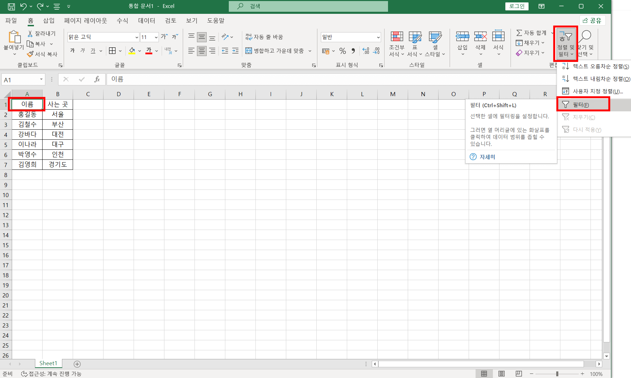Toggle Bold formatting (가)
Image resolution: width=631 pixels, height=378 pixels.
[x=72, y=51]
